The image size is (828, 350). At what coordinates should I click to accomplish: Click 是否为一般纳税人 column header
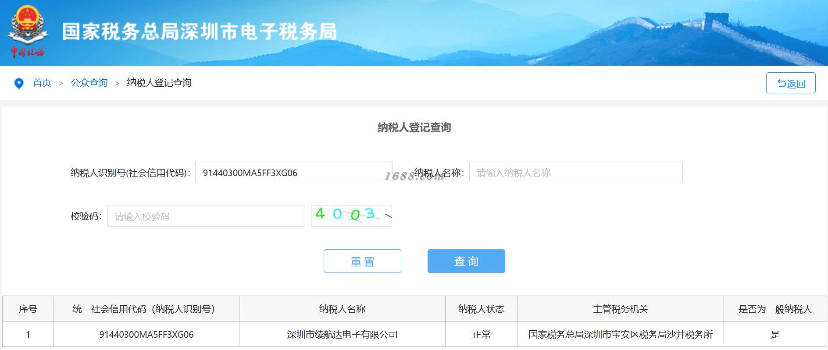click(775, 309)
